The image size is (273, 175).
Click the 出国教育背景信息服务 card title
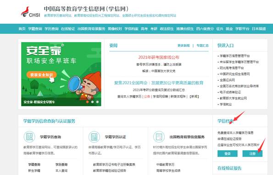[x=187, y=137]
